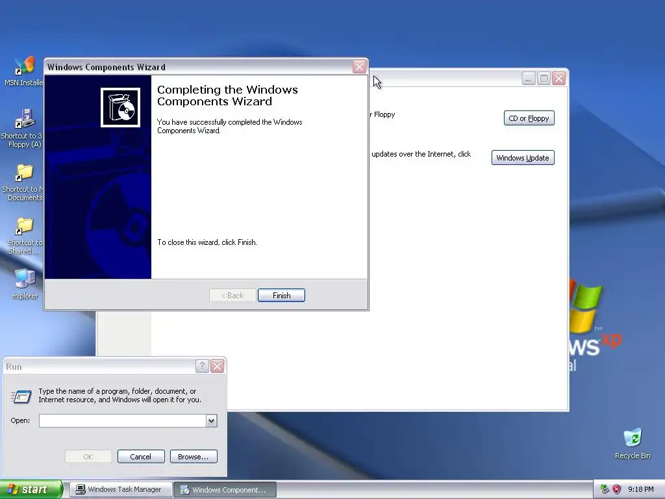Click Cancel in the Run dialog

[x=141, y=457]
